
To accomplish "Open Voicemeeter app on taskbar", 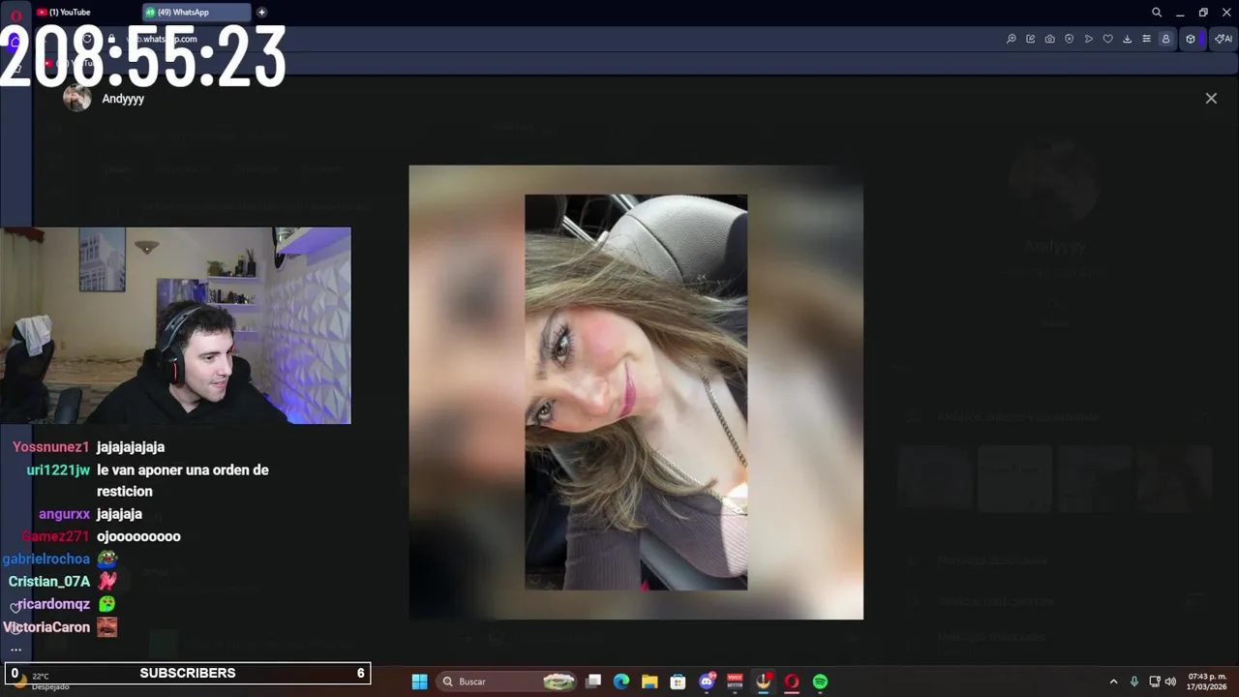I will point(735,682).
